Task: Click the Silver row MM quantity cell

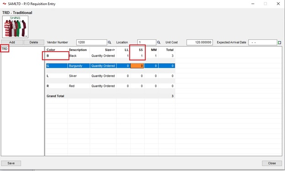Action: (152, 76)
